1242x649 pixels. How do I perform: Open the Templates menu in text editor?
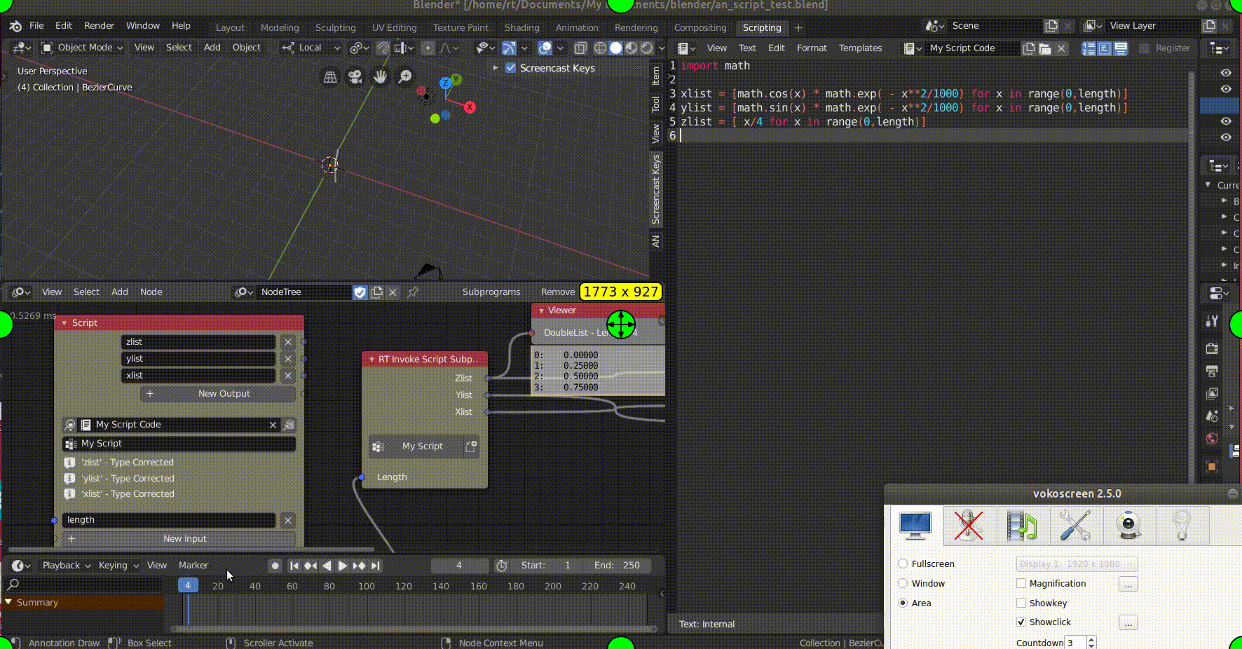point(860,48)
